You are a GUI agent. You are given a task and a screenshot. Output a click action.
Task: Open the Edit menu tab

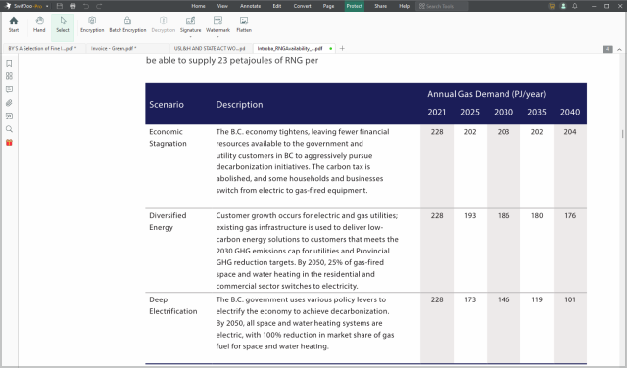pyautogui.click(x=277, y=6)
